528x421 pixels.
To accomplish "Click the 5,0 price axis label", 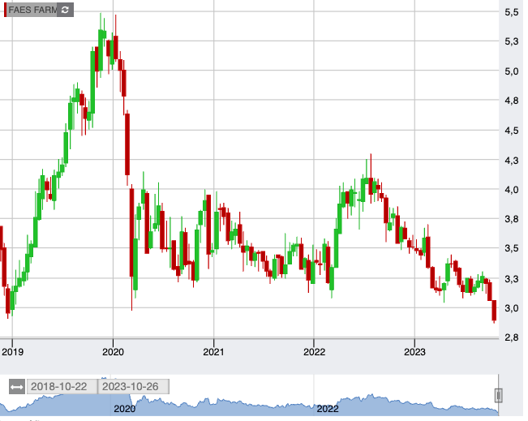I will [x=512, y=71].
